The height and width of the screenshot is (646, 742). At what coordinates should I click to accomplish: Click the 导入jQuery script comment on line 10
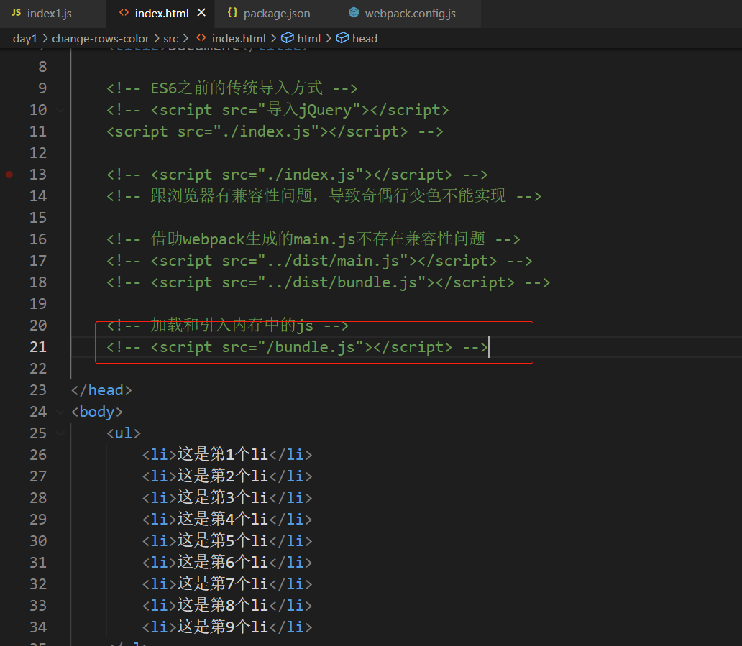click(x=278, y=110)
